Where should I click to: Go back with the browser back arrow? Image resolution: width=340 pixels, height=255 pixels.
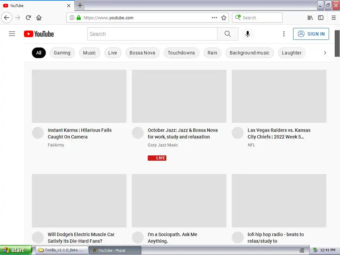click(x=7, y=18)
